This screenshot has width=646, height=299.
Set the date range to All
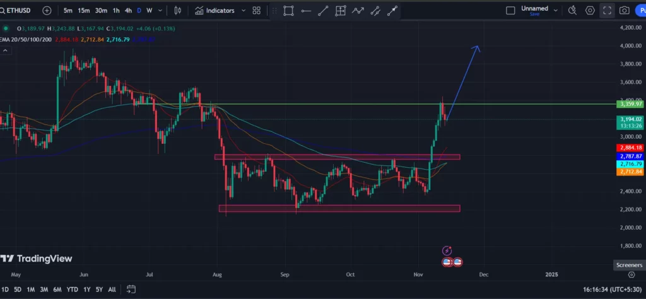[x=112, y=290]
